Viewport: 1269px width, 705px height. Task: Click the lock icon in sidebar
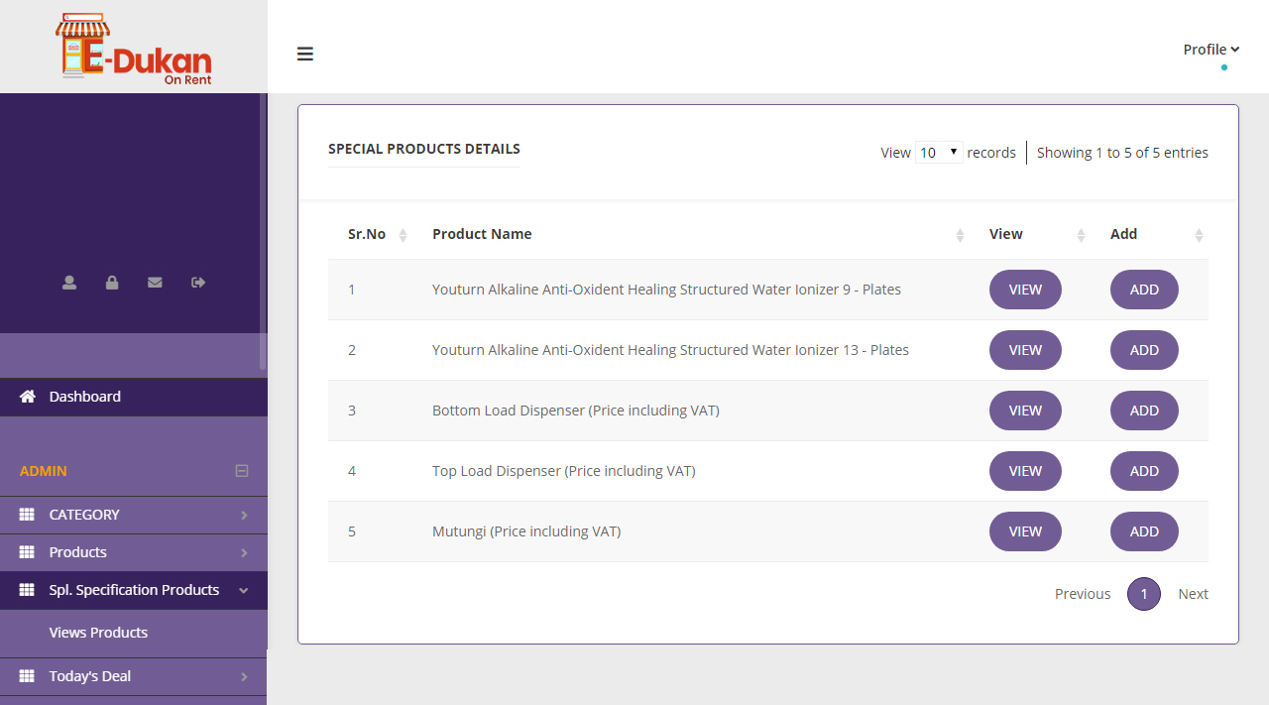pyautogui.click(x=112, y=283)
